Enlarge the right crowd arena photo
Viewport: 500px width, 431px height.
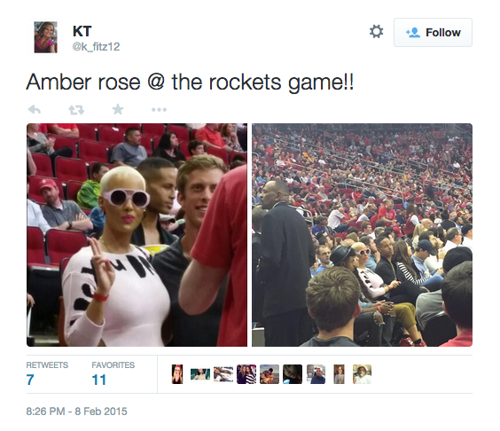coord(362,235)
